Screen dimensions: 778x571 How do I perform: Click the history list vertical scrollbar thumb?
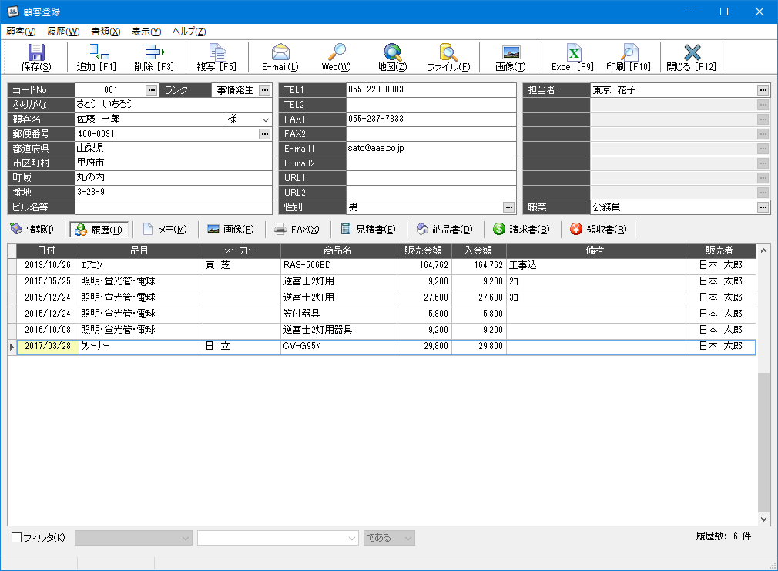[x=763, y=442]
